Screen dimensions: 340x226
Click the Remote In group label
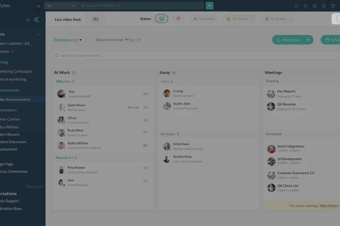(x=63, y=158)
